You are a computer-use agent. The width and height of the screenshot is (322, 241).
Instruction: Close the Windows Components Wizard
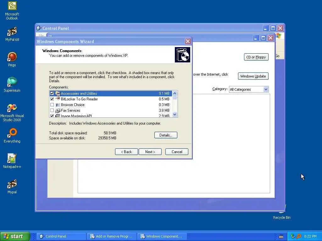188,41
